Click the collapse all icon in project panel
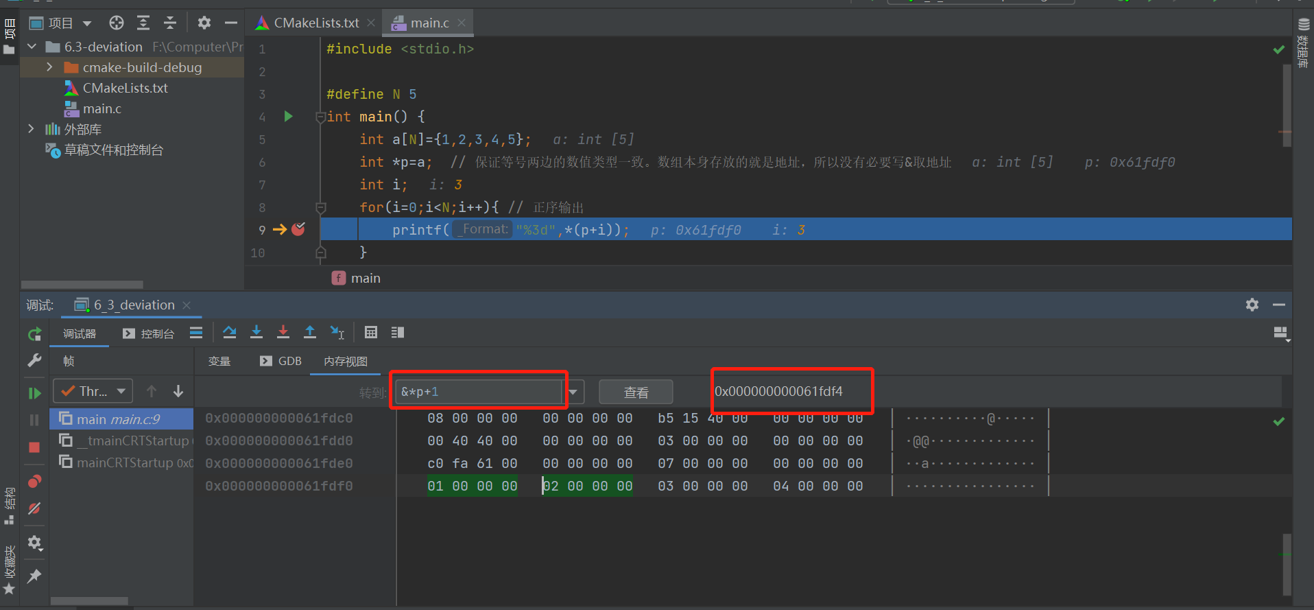The height and width of the screenshot is (610, 1314). click(x=170, y=23)
